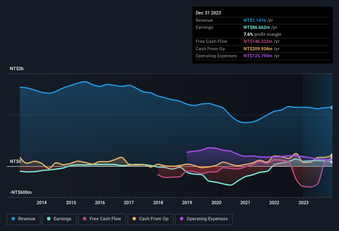Screen dimensions: 339x231
Task: Click the Revenue endpoint marker on chart
Action: click(x=332, y=107)
